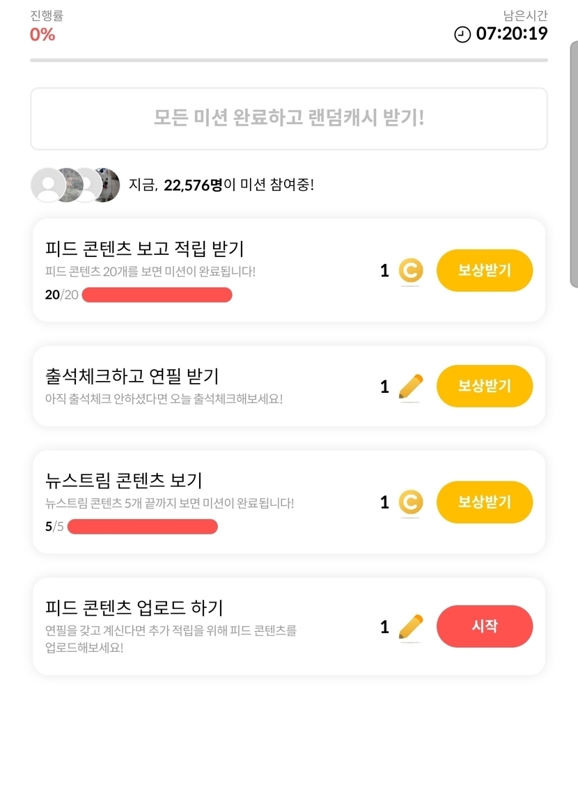Click the rightmost participant avatar photo
This screenshot has width=578, height=799.
(x=107, y=185)
